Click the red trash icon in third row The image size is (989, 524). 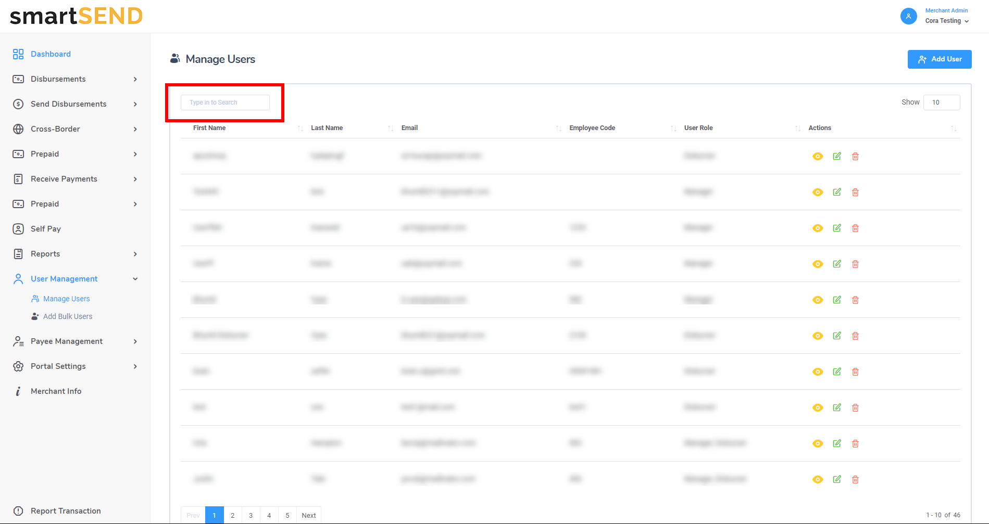pos(855,228)
